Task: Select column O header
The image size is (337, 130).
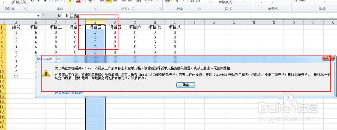Action: (x=294, y=22)
